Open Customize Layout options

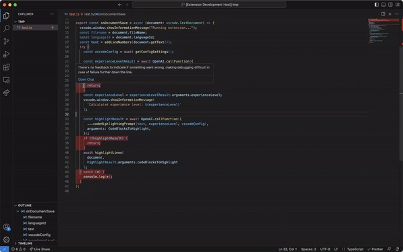398,5
